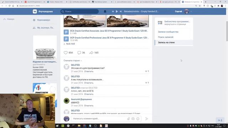Switch to the Certification and Accreditation tab
228x128 pixels.
tap(80, 2)
